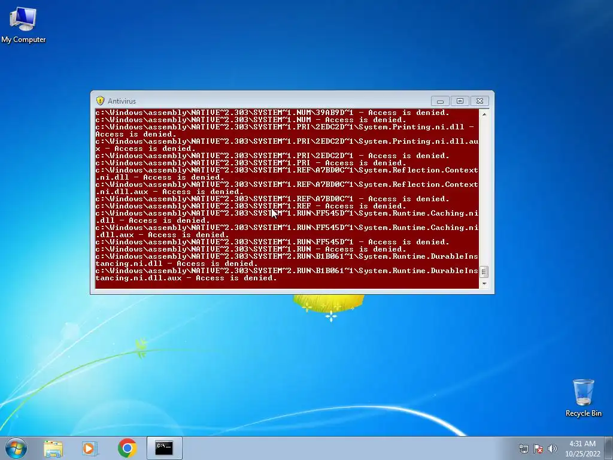The image size is (613, 460).
Task: Minimize the Antivirus window
Action: (x=440, y=101)
